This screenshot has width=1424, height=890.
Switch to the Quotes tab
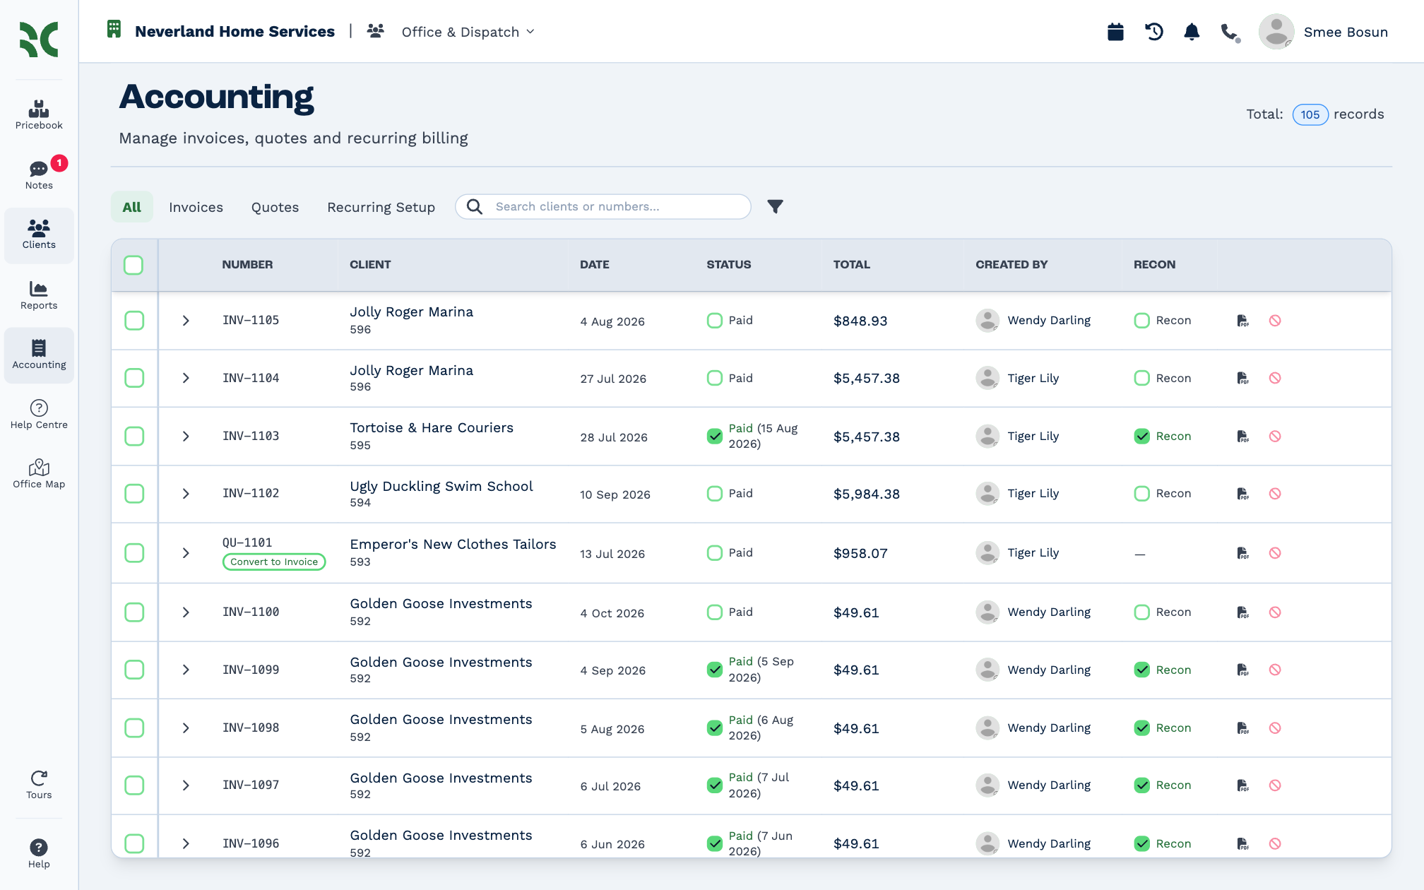tap(275, 207)
